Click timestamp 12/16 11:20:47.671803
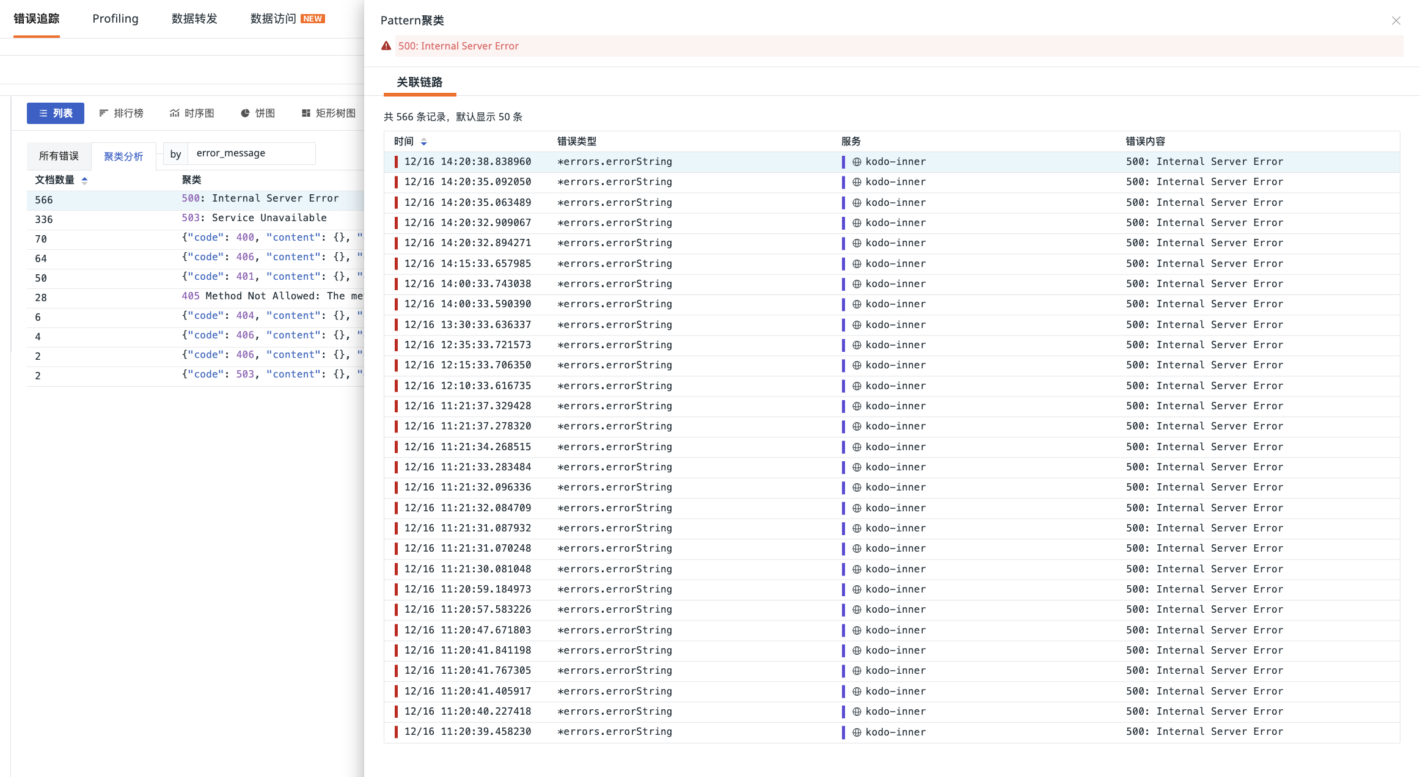 (x=468, y=630)
